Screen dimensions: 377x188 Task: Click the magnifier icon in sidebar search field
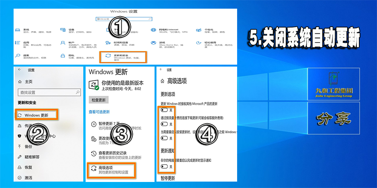point(78,92)
